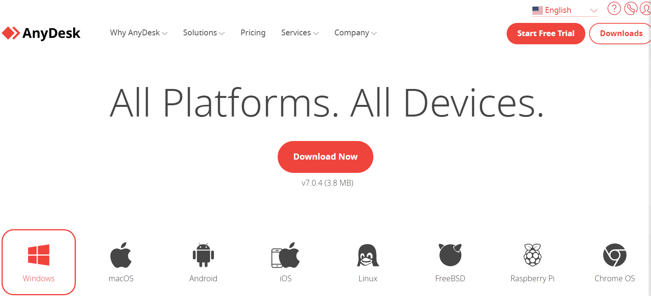Click the Raspberry Pi label text
This screenshot has height=296, width=651.
tap(532, 279)
